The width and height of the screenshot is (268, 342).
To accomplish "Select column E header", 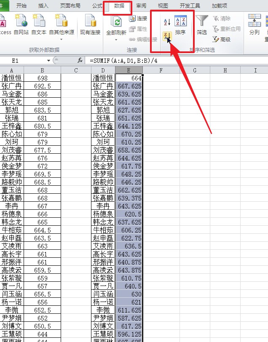I will coord(129,70).
